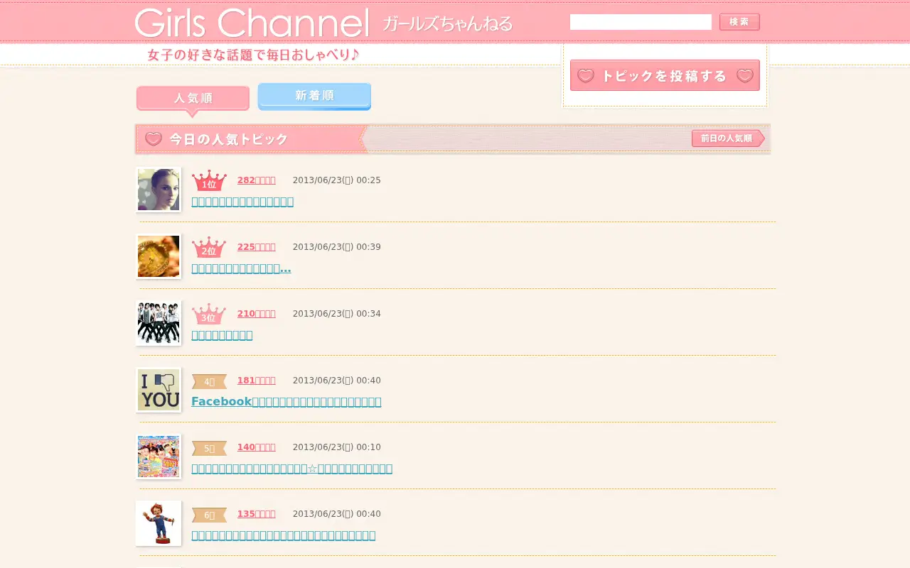Switch to the 新着順 tab
The image size is (910, 568).
click(314, 96)
